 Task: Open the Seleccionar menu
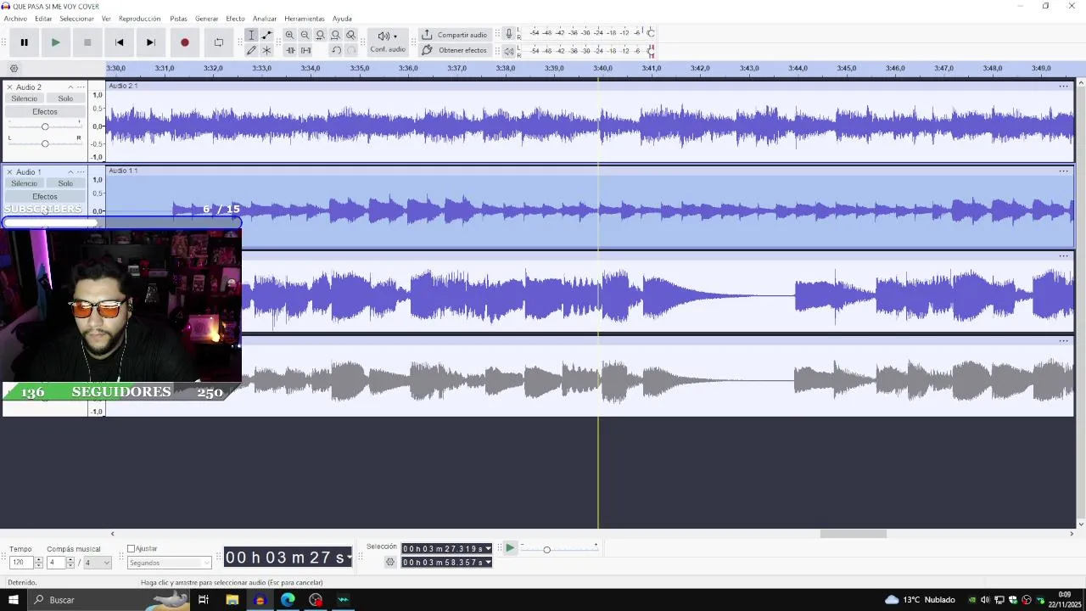coord(76,19)
